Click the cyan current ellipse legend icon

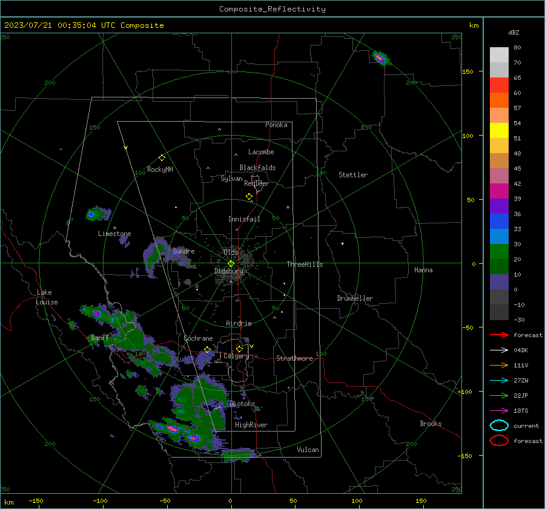click(499, 425)
